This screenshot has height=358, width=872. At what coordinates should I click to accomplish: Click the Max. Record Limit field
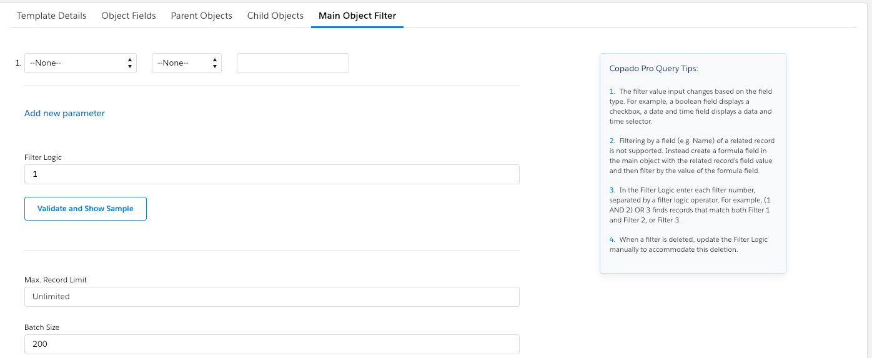tap(272, 297)
